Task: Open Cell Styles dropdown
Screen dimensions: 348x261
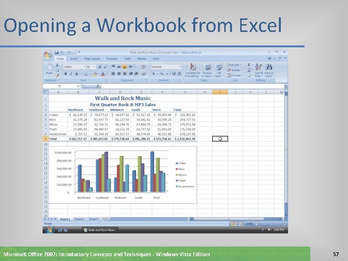Action: tap(219, 71)
